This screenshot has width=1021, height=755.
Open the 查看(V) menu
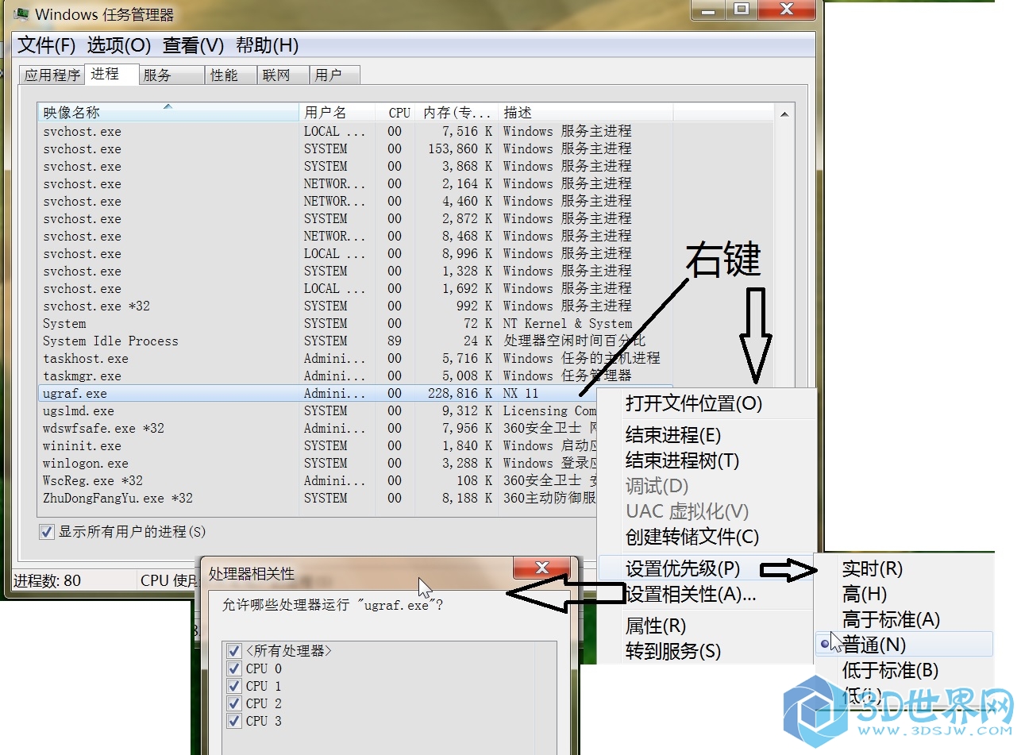194,45
